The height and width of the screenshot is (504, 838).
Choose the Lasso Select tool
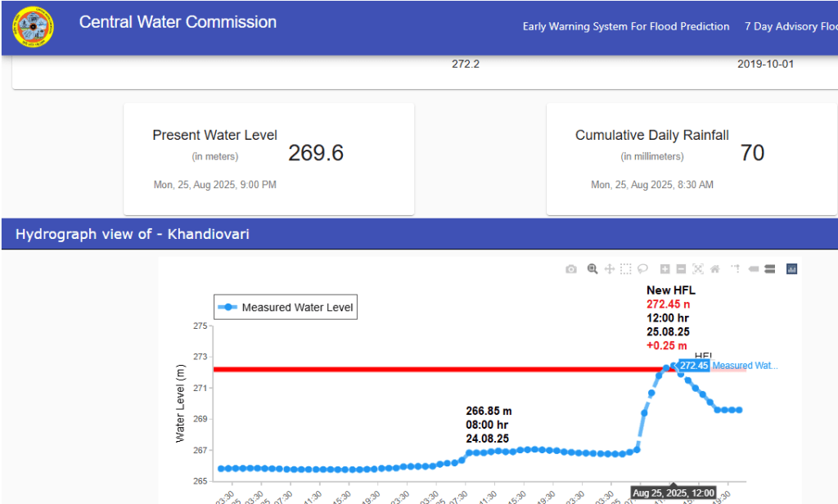643,269
